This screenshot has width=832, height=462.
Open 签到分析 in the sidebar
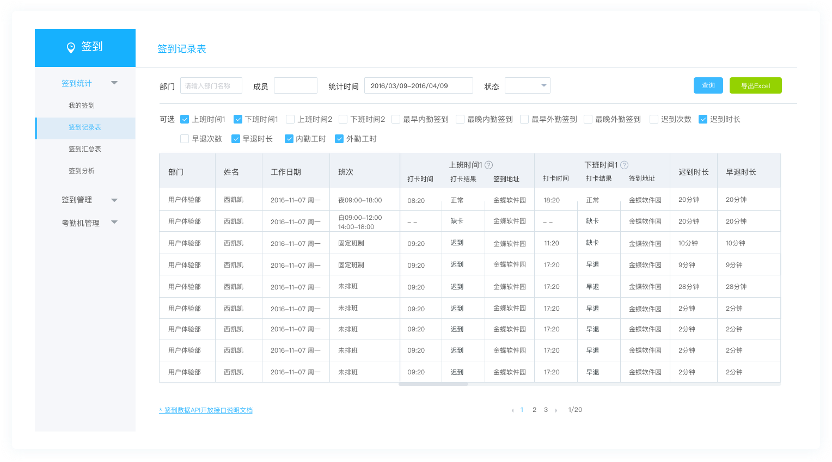pos(82,171)
